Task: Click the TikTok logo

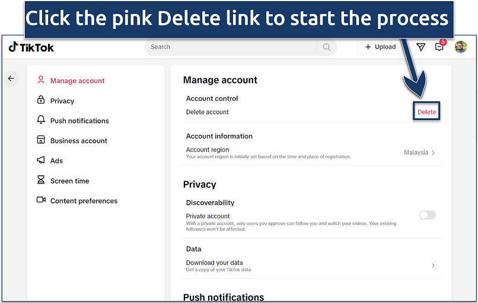Action: click(31, 47)
